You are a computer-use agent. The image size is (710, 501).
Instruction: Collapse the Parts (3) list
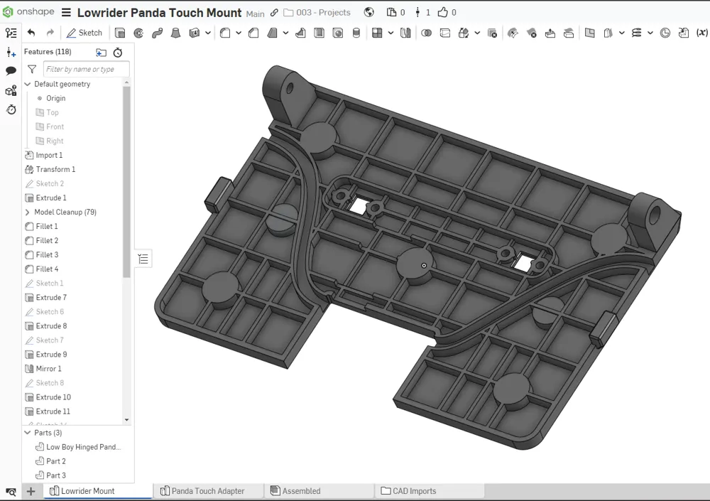pos(28,432)
